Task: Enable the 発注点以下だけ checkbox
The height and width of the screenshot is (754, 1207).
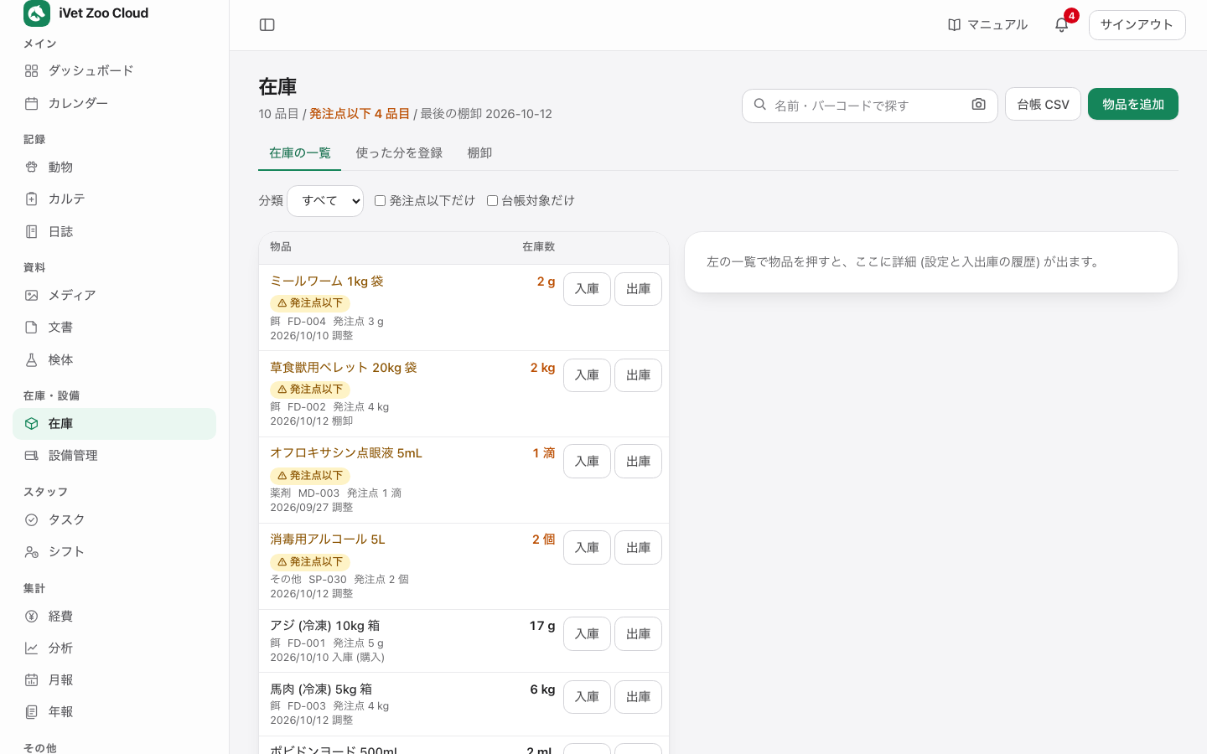Action: 380,201
